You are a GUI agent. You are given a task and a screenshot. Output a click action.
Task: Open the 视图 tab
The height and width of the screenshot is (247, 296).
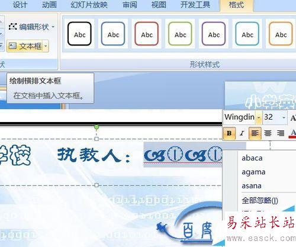coord(159,5)
